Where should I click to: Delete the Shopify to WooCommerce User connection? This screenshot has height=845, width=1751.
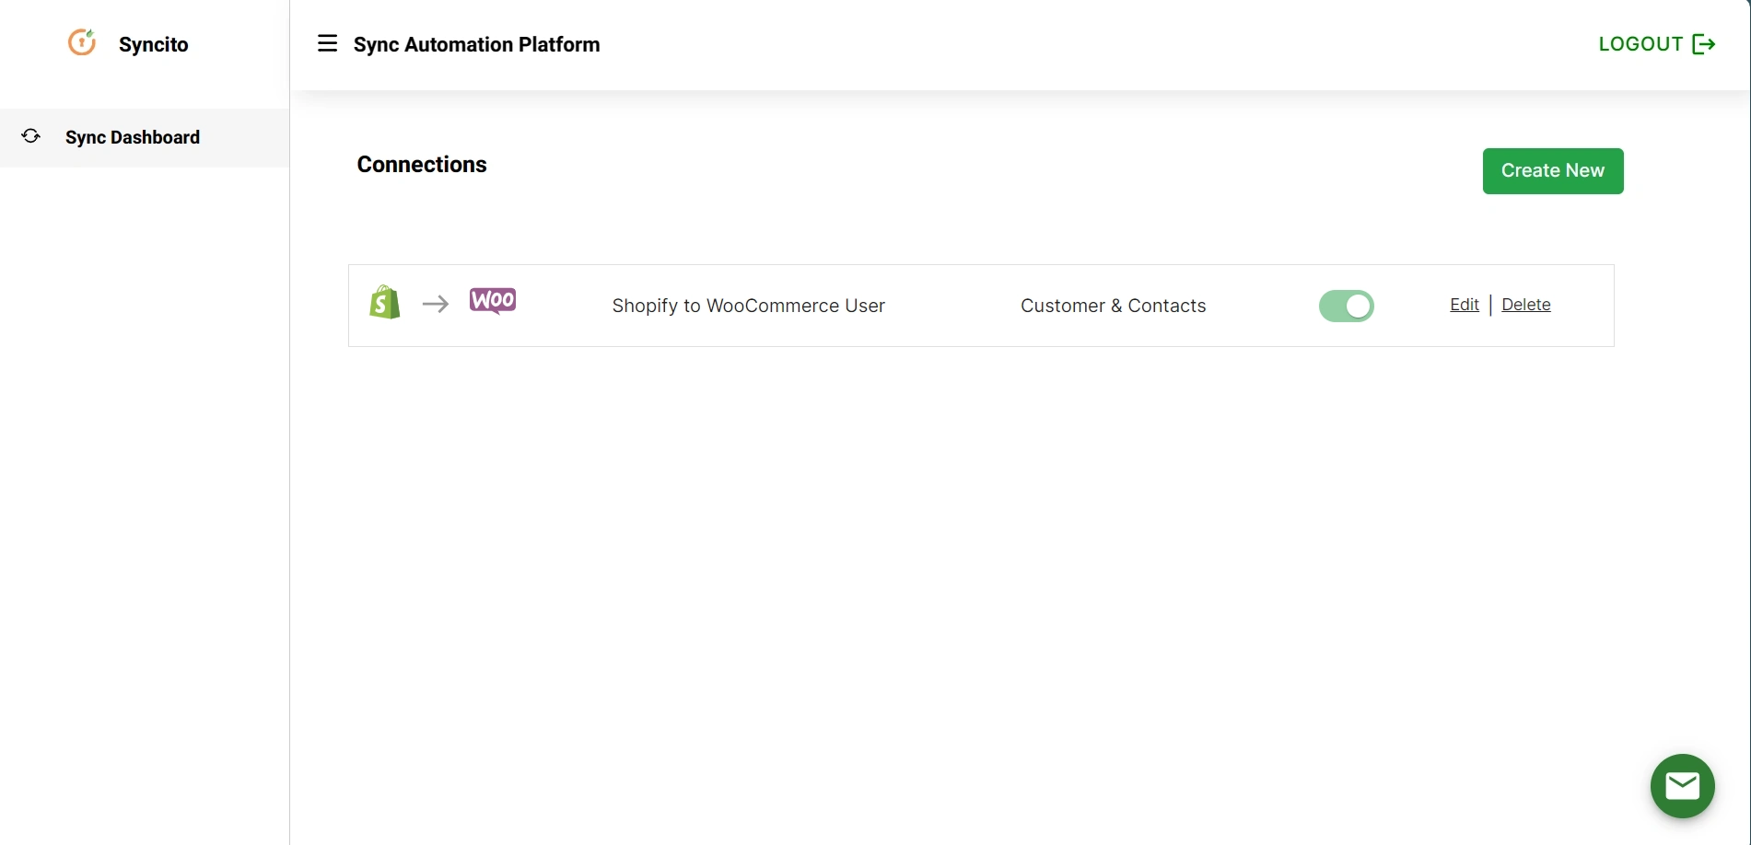click(x=1525, y=304)
